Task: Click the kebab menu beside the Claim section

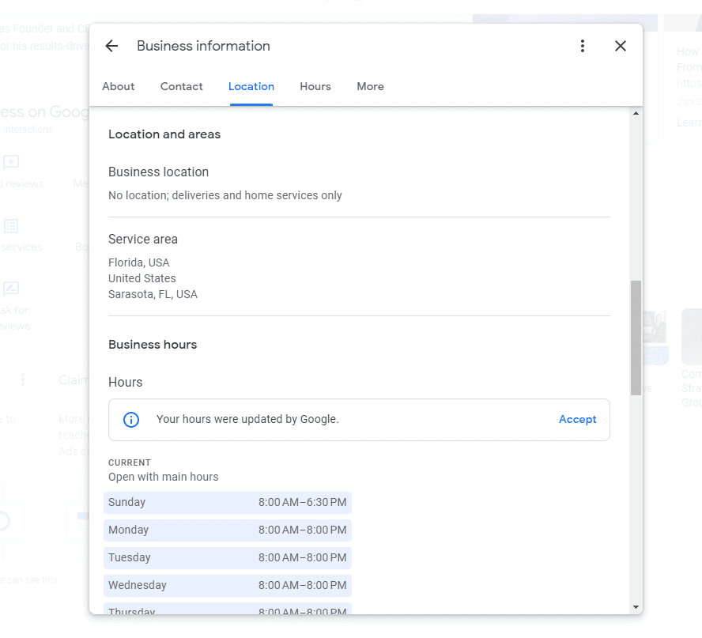Action: pos(21,379)
